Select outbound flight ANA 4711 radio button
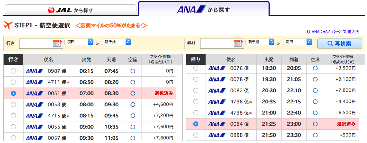 coord(13,82)
